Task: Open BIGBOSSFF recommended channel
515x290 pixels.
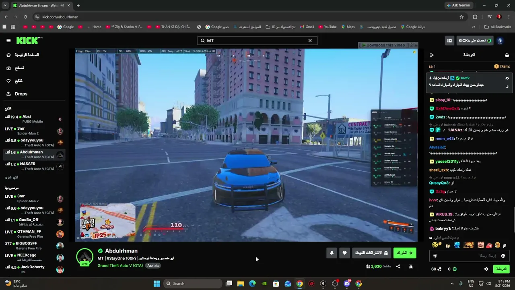Action: [x=34, y=245]
